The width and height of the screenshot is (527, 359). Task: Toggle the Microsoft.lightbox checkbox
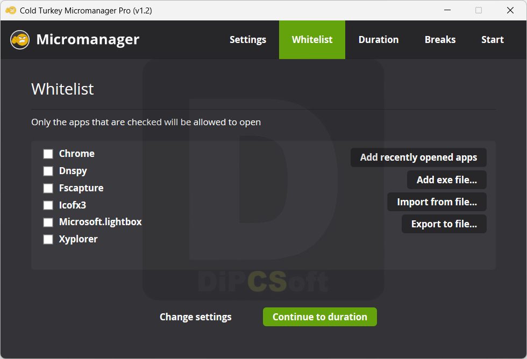click(x=48, y=222)
